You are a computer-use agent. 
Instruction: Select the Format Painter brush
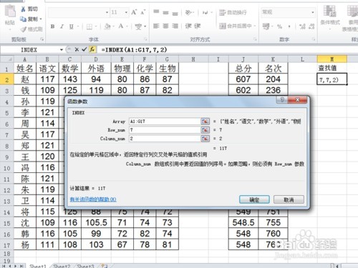(x=24, y=29)
